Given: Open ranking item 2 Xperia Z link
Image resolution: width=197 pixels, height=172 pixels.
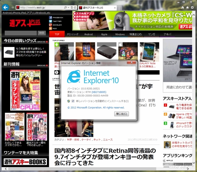Looking at the screenshot, I should click(x=184, y=116).
